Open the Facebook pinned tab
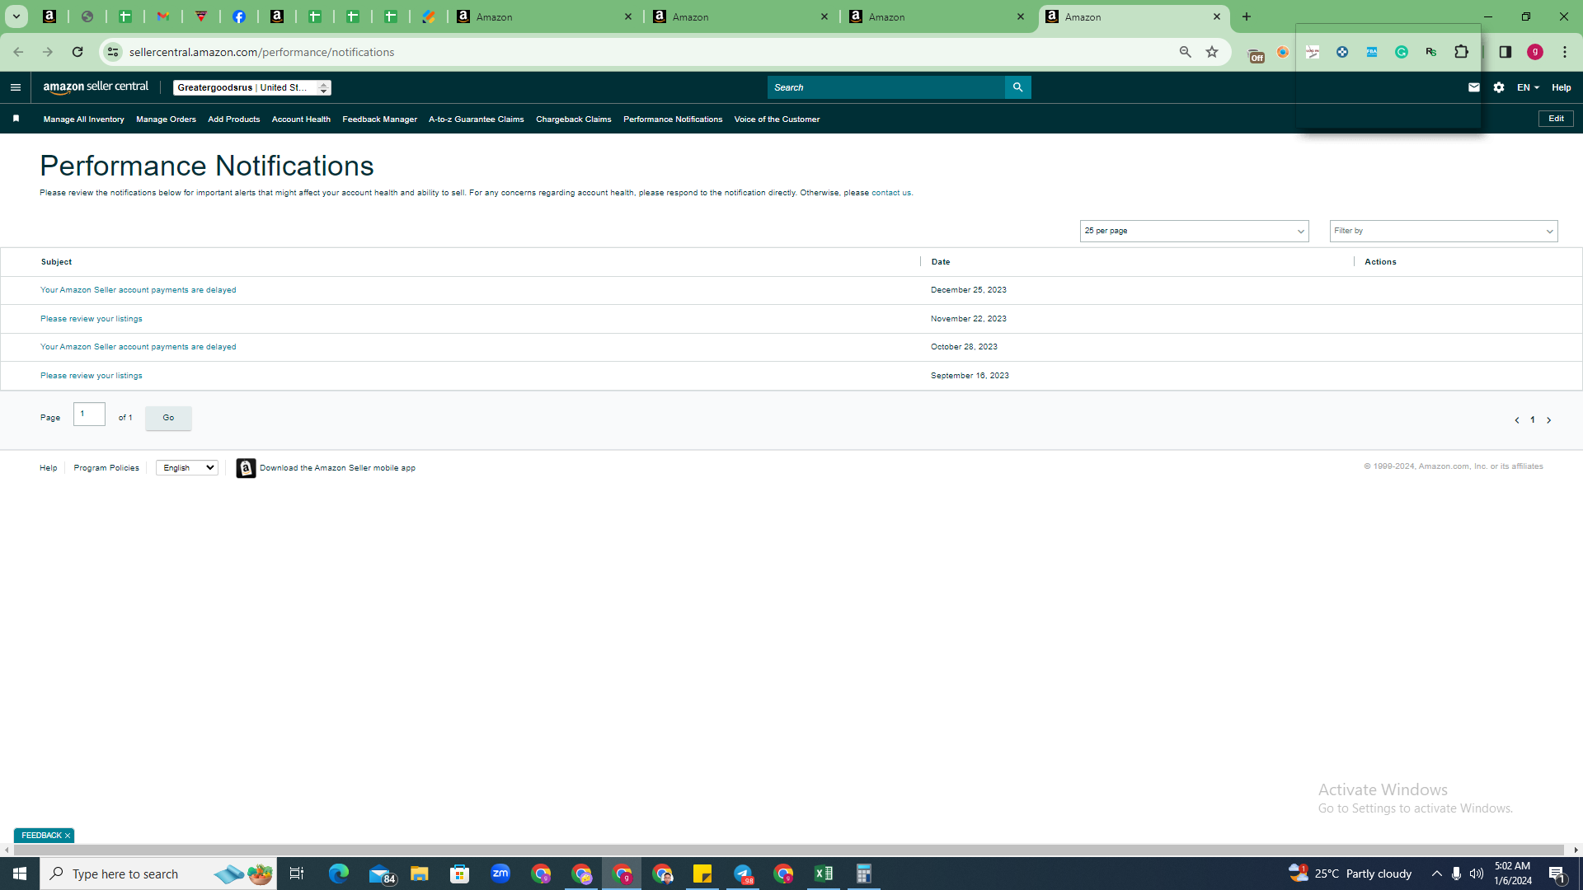 coord(239,16)
